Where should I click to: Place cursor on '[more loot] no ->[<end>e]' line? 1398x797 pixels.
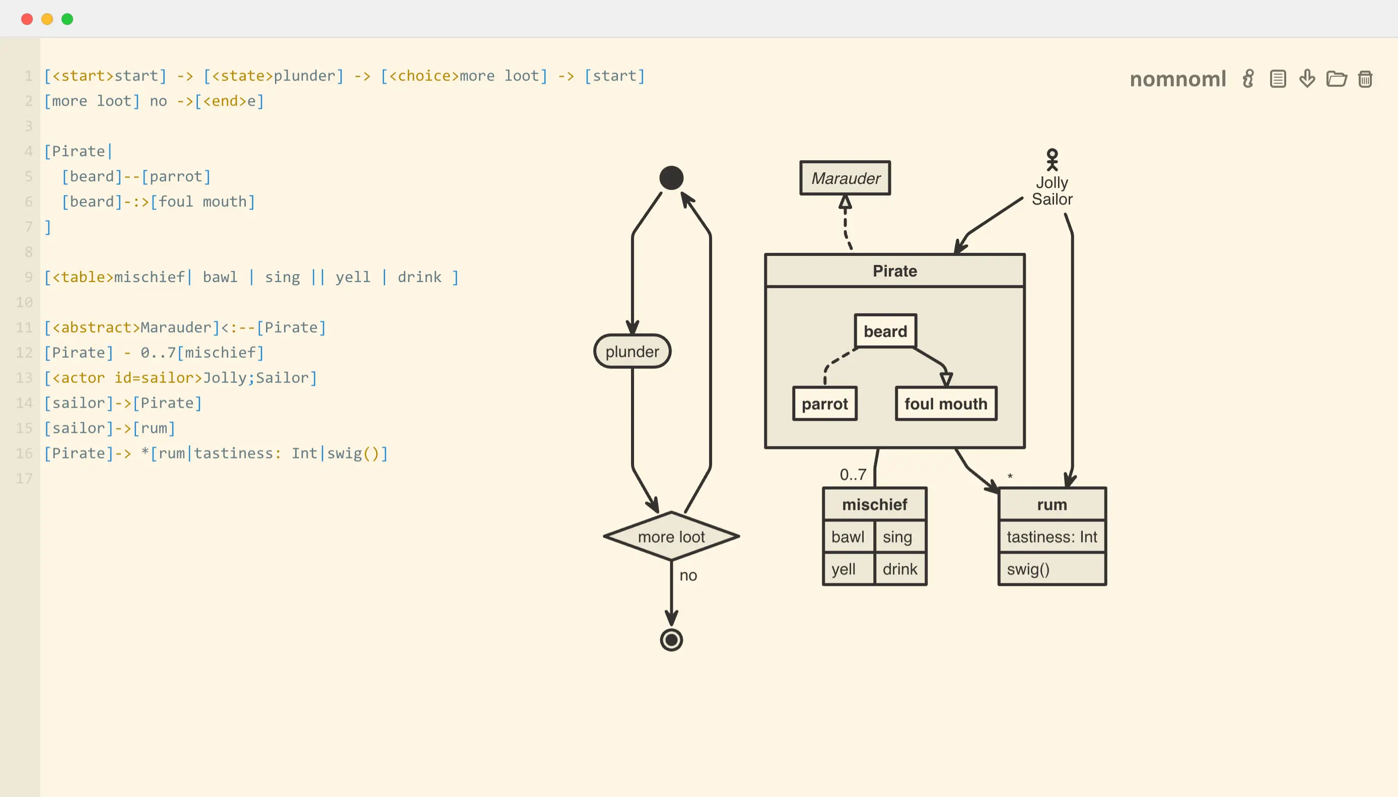tap(154, 101)
